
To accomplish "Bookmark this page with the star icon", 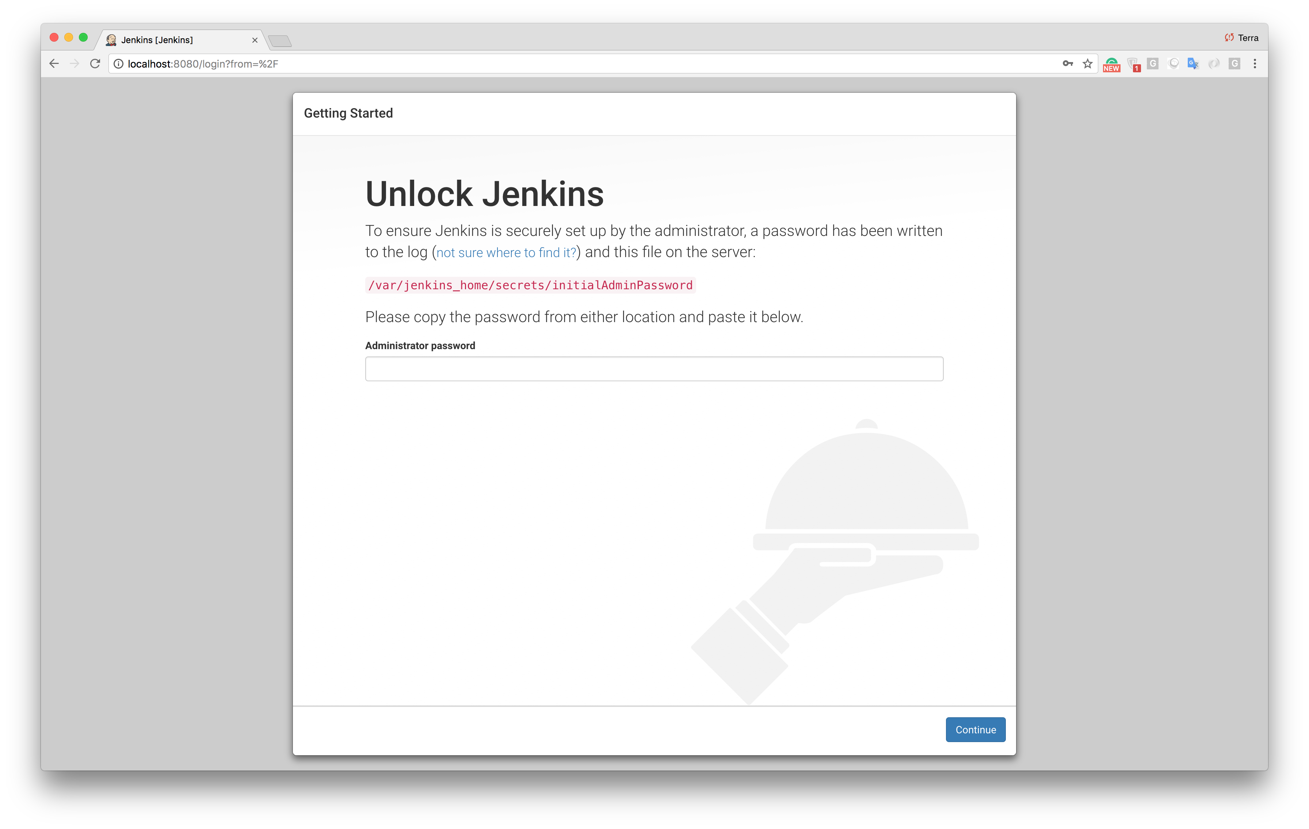I will pos(1087,64).
